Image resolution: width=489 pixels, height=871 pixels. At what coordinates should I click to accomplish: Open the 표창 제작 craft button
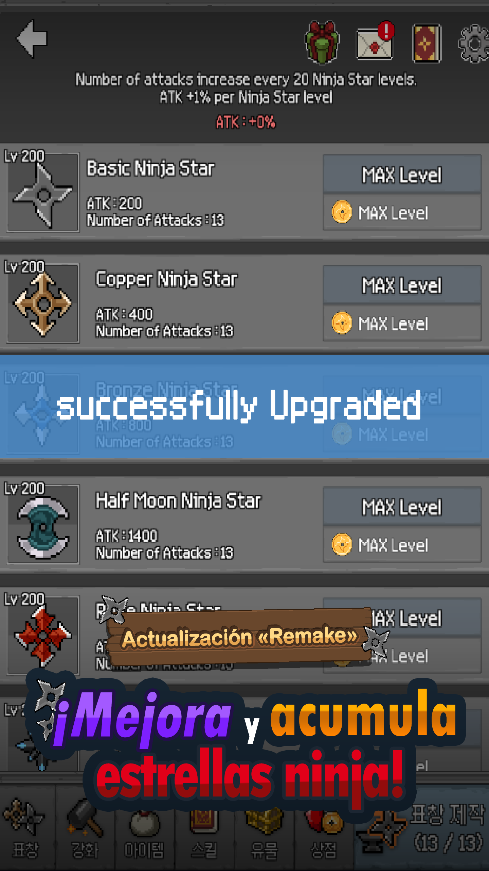click(421, 830)
